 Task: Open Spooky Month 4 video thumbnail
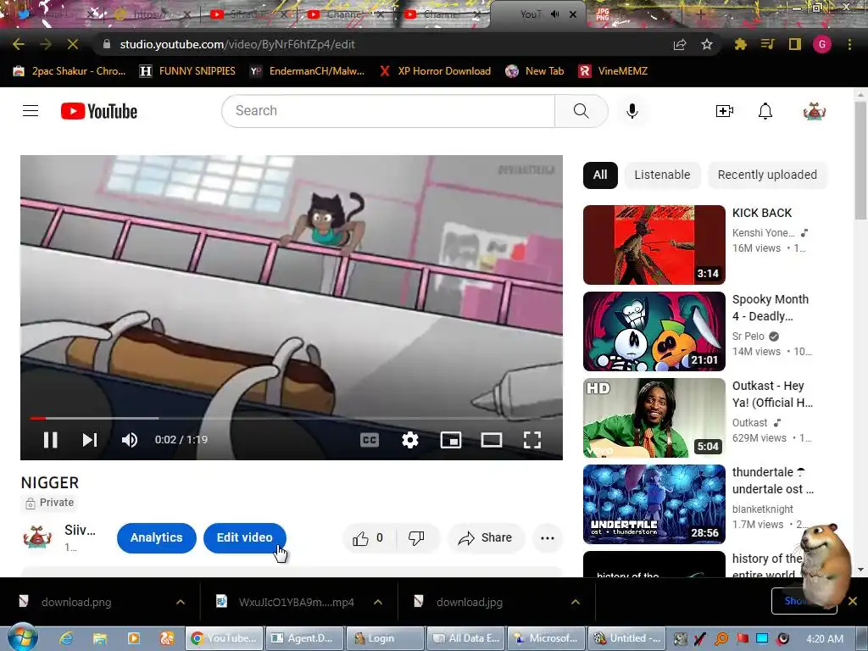click(x=654, y=331)
